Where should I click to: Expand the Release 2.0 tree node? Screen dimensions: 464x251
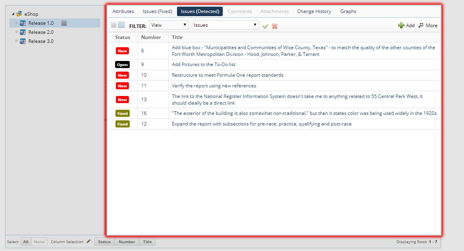[17, 32]
